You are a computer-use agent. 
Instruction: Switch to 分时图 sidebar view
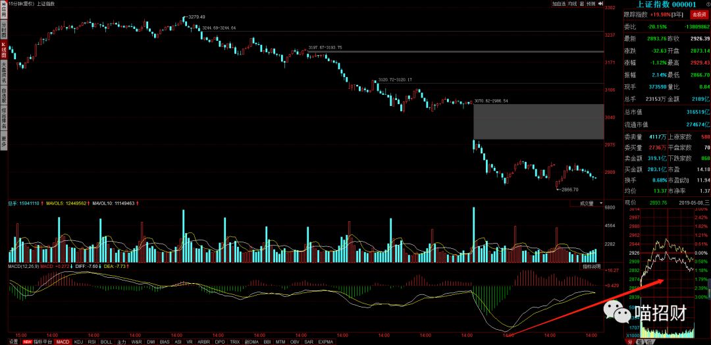pyautogui.click(x=3, y=28)
